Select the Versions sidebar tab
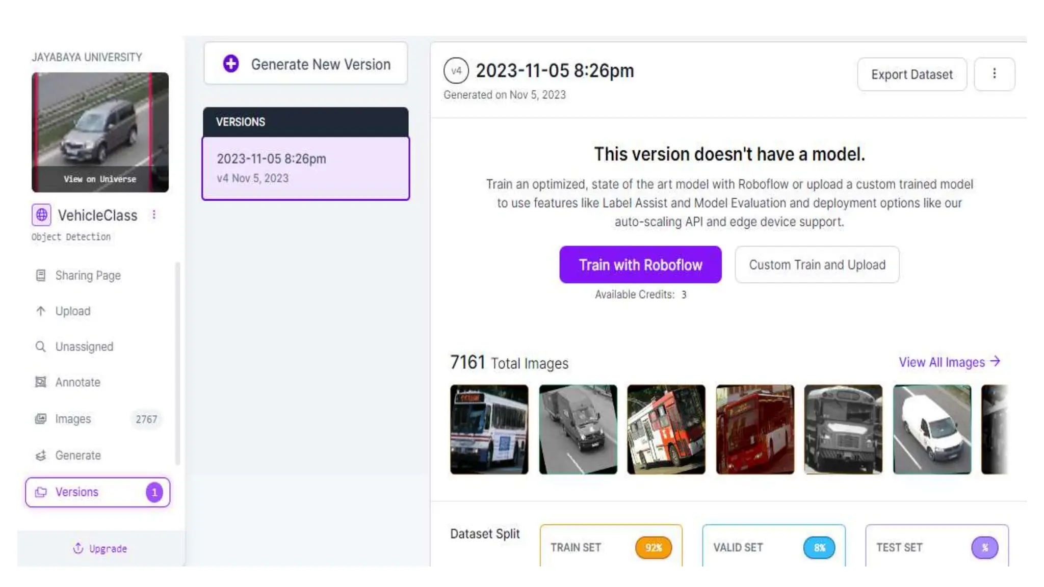Screen dimensions: 1044x587 pyautogui.click(x=97, y=492)
